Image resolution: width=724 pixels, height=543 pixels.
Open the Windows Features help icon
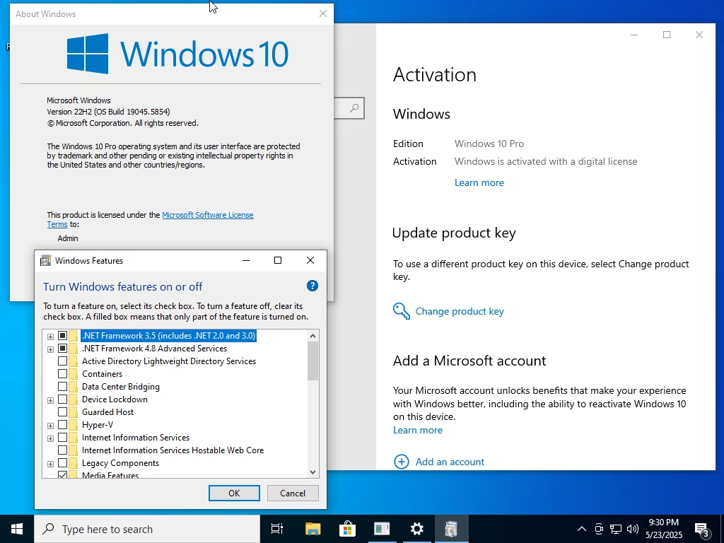pos(312,286)
